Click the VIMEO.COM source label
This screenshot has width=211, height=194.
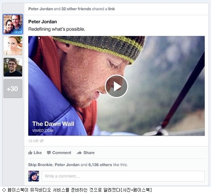click(x=43, y=131)
